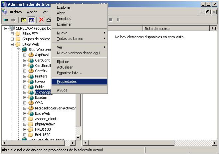Expand the CertSrv virtual directory node
The width and height of the screenshot is (219, 154).
point(25,71)
